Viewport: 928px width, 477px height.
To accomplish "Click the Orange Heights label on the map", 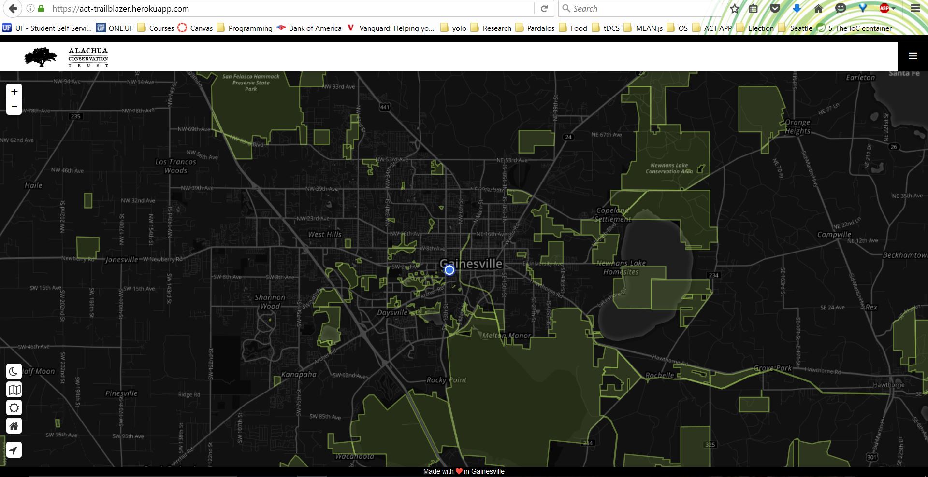I will click(797, 126).
